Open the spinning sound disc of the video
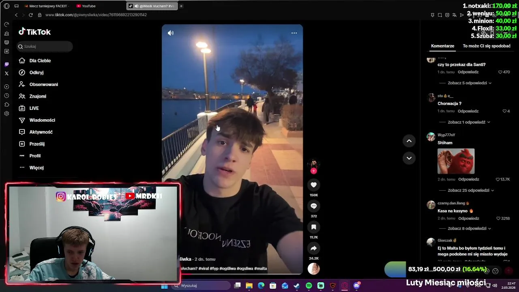This screenshot has height=292, width=519. pyautogui.click(x=313, y=268)
